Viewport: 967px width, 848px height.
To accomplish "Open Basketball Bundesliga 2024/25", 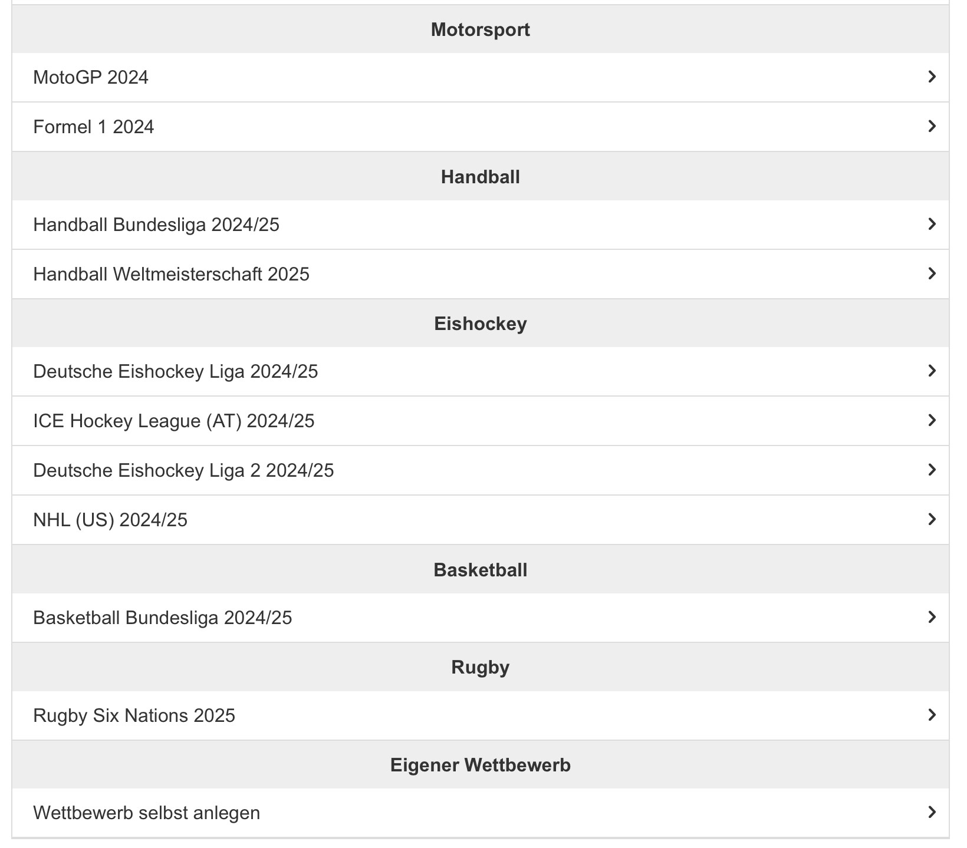I will coord(163,618).
